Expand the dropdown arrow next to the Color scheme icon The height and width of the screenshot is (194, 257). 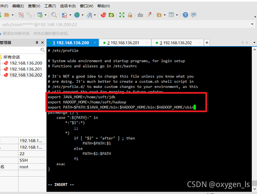[70, 15]
